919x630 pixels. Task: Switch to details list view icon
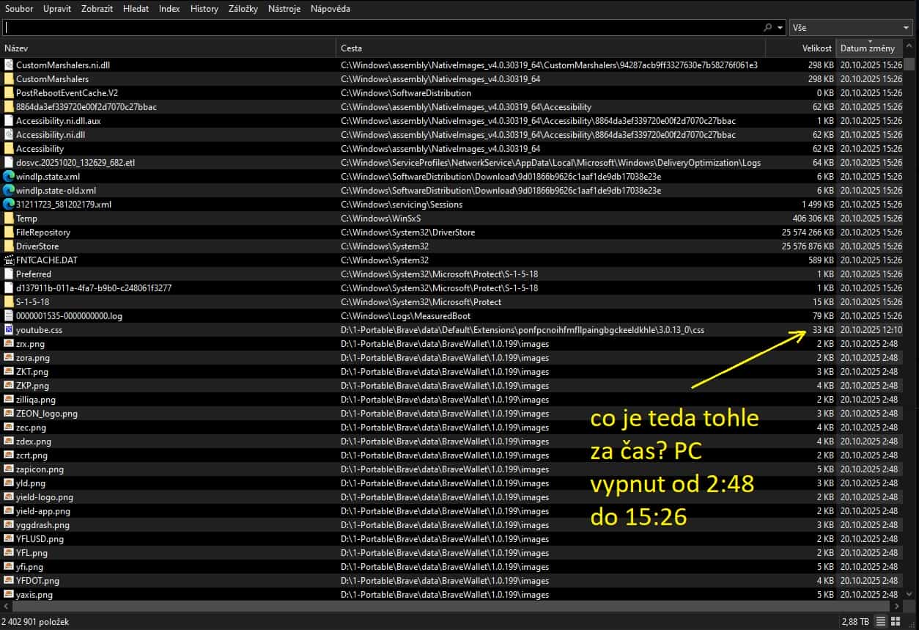(881, 621)
